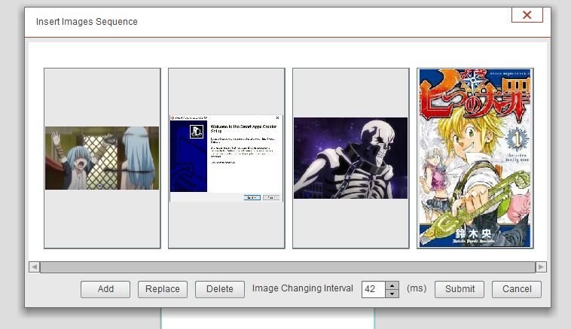Decrease interval with the down arrow

(392, 294)
